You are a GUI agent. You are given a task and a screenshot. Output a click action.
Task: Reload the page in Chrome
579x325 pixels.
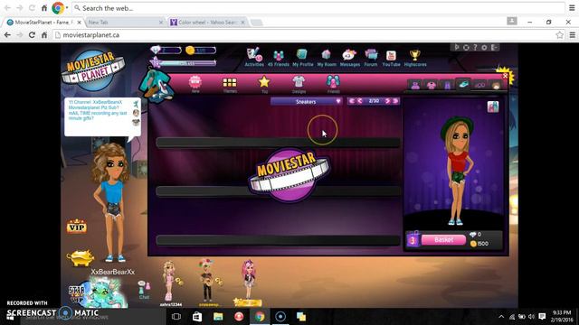pyautogui.click(x=32, y=35)
